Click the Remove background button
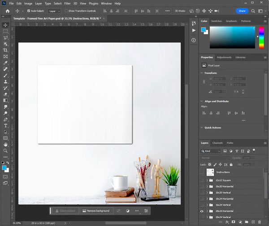This screenshot has width=269, height=226. coord(96,210)
